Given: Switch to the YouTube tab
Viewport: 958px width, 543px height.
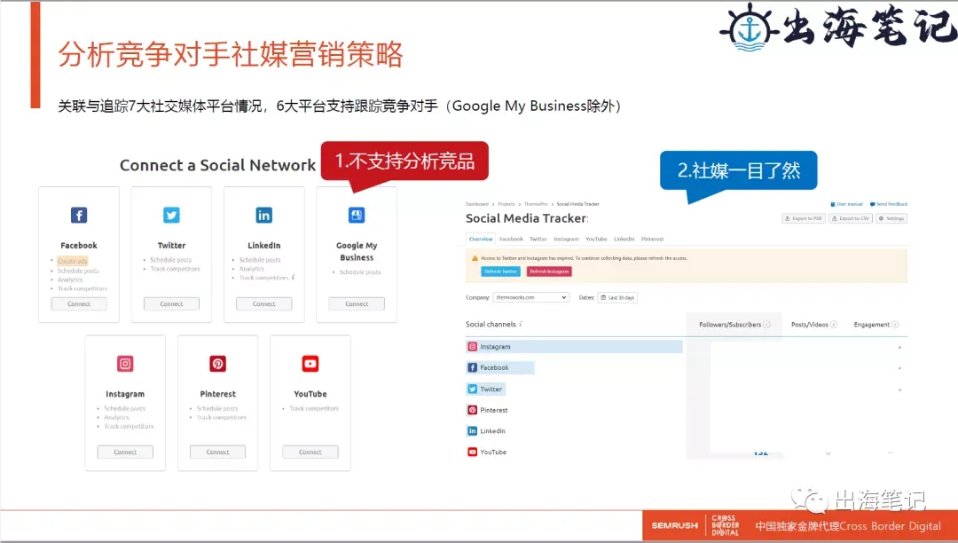Looking at the screenshot, I should pos(596,239).
